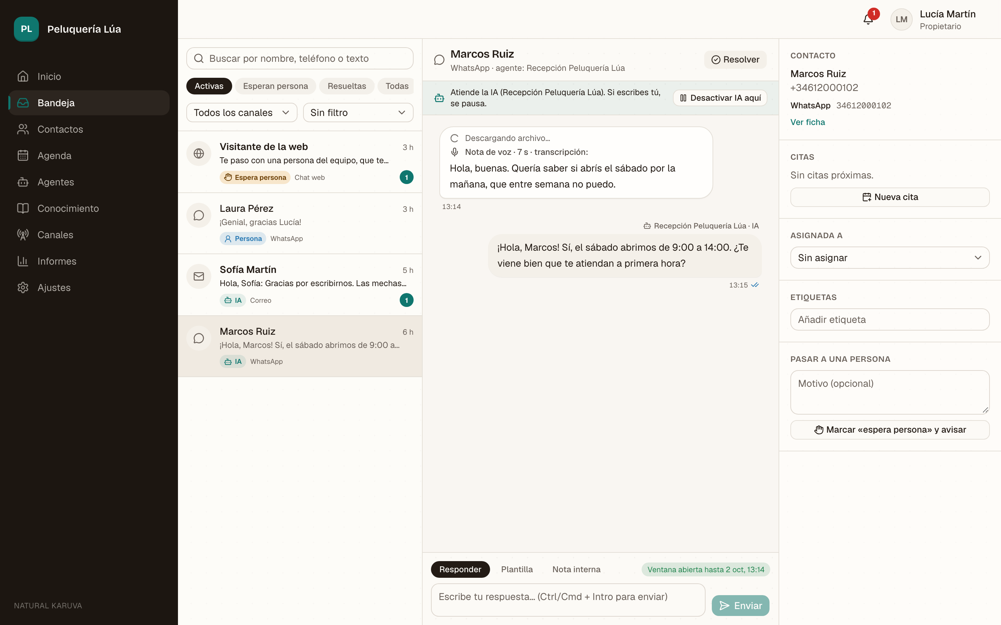Open Conocimiento via the book icon
Image resolution: width=1001 pixels, height=625 pixels.
tap(23, 208)
